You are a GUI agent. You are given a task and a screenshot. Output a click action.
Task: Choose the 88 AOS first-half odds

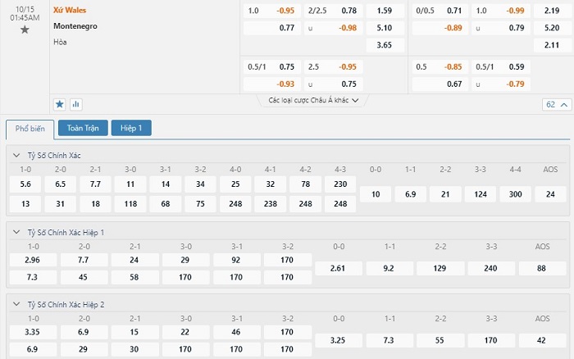(x=542, y=268)
